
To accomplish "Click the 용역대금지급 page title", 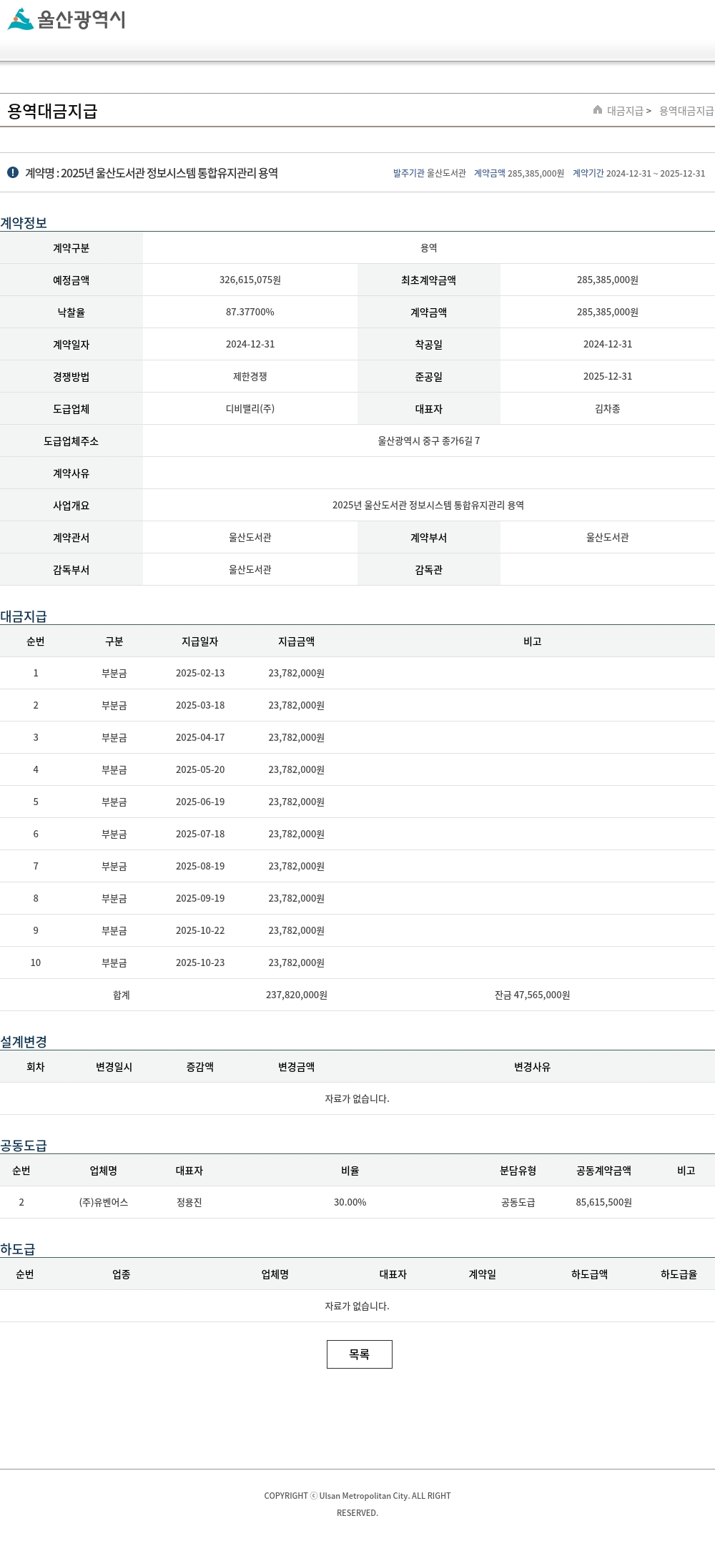I will [x=52, y=112].
